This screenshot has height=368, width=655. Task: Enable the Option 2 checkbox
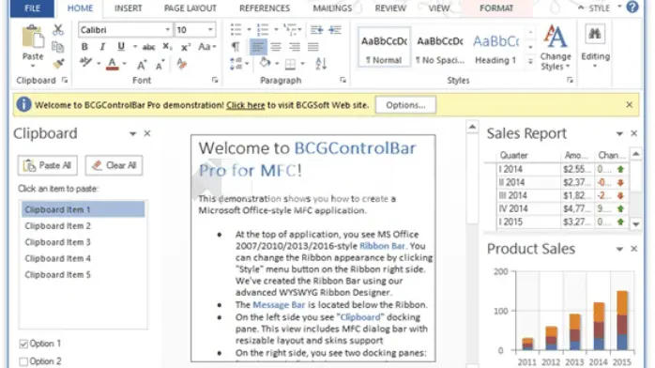[23, 361]
